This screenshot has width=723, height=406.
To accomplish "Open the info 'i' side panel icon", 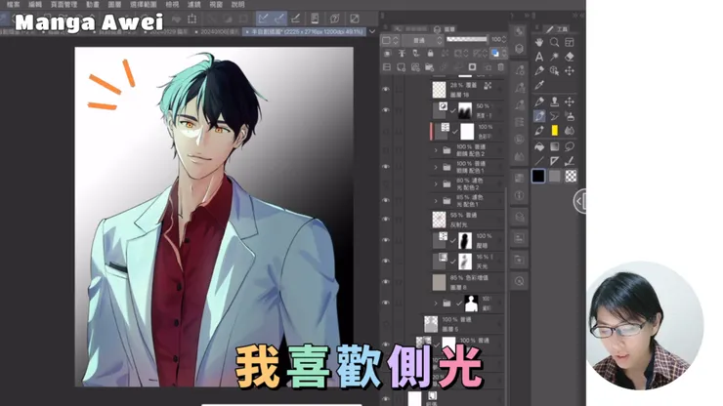I will coord(519,196).
